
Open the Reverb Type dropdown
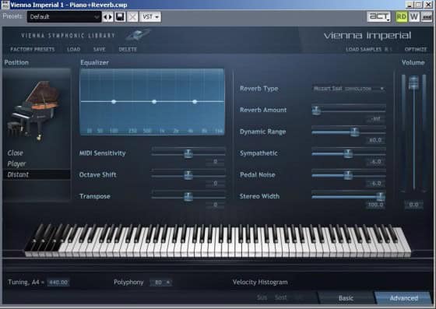pyautogui.click(x=349, y=89)
